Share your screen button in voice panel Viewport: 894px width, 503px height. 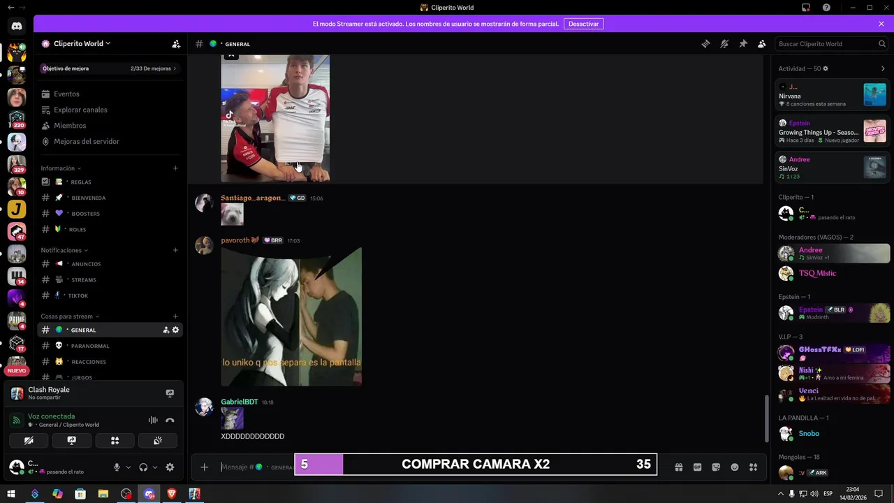click(x=71, y=441)
